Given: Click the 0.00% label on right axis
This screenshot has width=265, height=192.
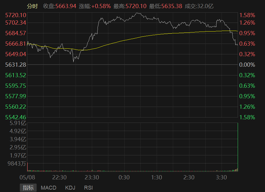Looking at the screenshot, I should tap(247, 65).
